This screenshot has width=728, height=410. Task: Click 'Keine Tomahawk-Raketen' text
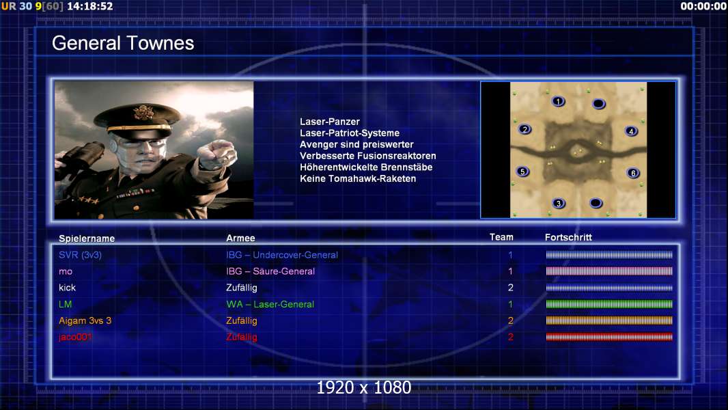coord(357,178)
